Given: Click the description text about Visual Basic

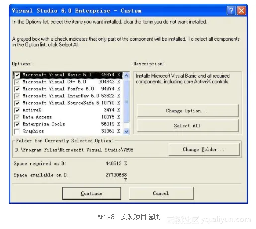Looking at the screenshot, I should coord(183,79).
